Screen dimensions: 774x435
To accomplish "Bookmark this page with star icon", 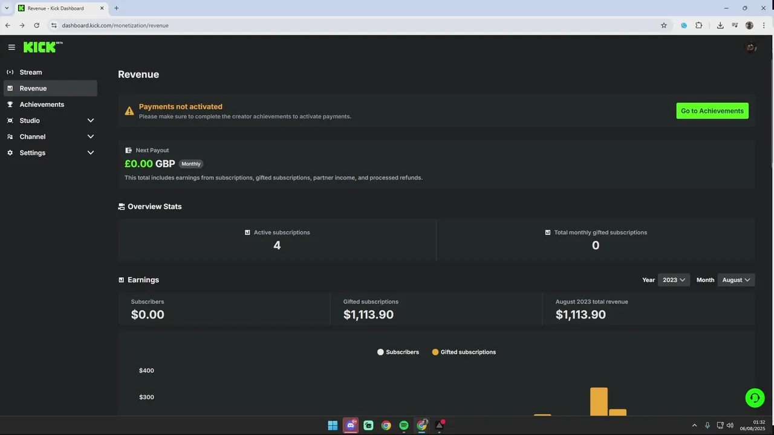I will tap(664, 25).
